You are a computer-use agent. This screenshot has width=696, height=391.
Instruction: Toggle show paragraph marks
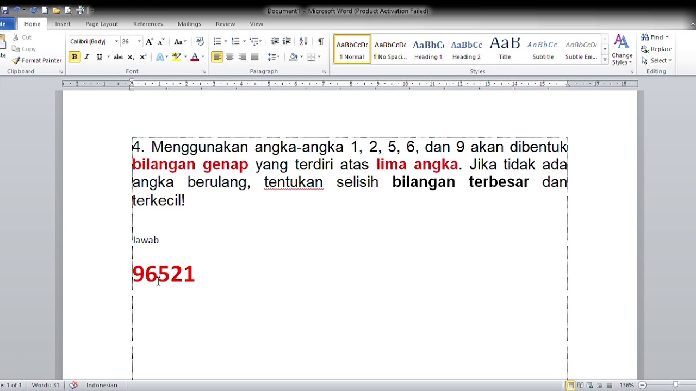pyautogui.click(x=321, y=42)
